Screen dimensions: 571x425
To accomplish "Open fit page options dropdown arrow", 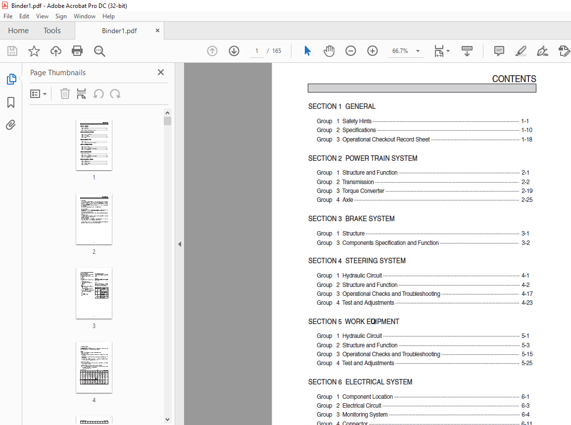I will click(x=448, y=51).
